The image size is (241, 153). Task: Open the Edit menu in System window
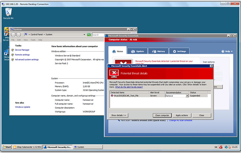click(19, 40)
